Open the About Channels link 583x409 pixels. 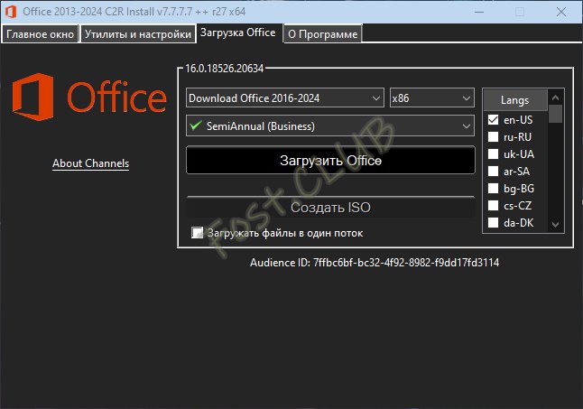coord(90,163)
